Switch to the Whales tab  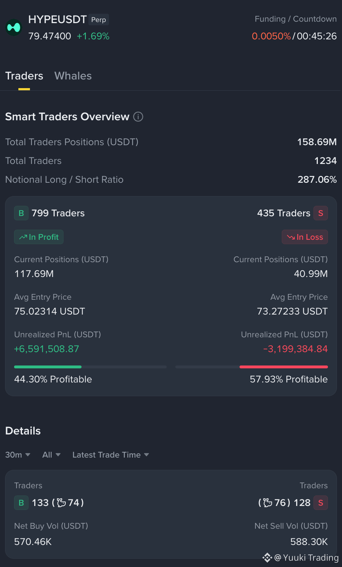(73, 76)
